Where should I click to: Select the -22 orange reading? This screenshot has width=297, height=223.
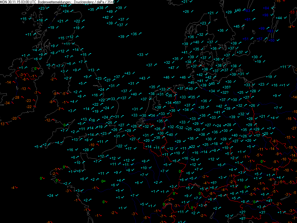coord(29,107)
